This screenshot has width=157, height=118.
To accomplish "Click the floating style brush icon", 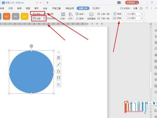I will (58, 64).
